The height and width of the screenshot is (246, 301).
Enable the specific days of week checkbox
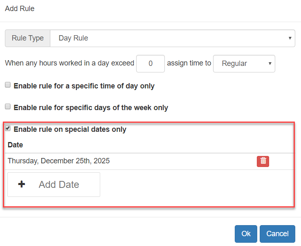click(x=8, y=107)
